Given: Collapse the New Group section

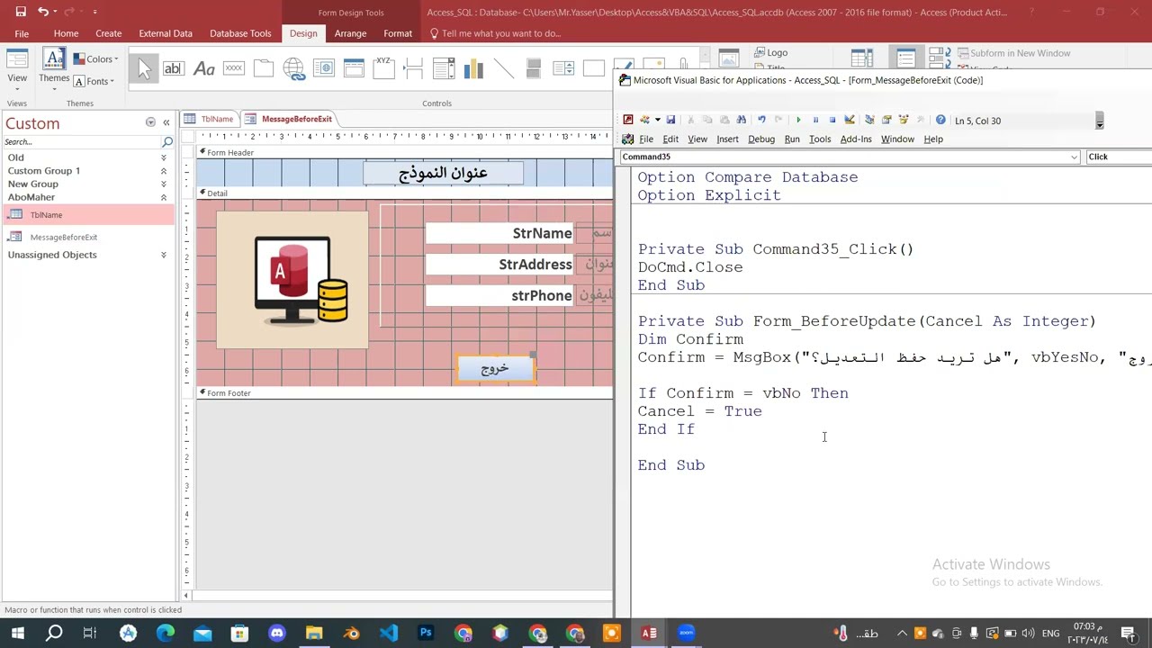Looking at the screenshot, I should click(x=163, y=184).
